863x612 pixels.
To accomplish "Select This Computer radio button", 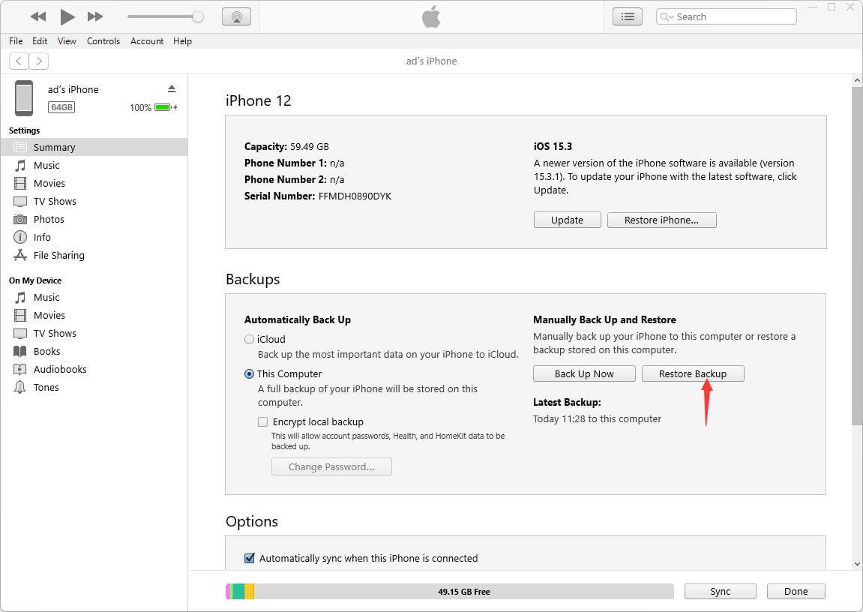I will [250, 373].
